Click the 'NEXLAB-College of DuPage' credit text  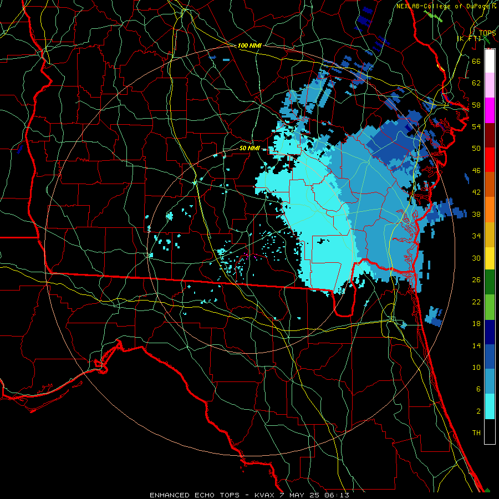(444, 6)
